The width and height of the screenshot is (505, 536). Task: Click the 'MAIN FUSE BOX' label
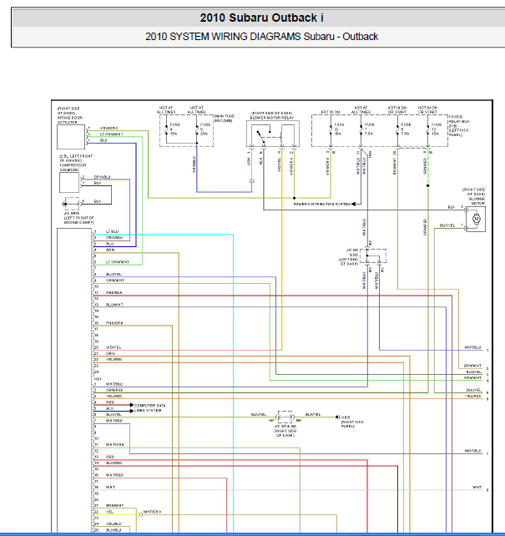(225, 119)
